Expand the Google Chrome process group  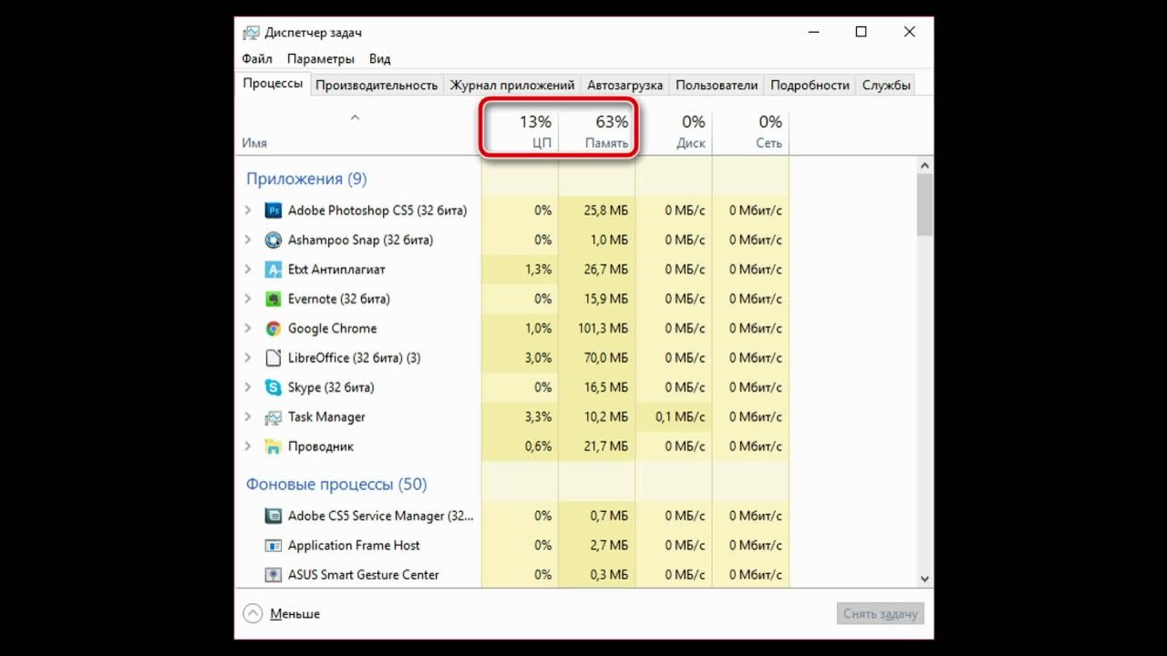pos(248,329)
